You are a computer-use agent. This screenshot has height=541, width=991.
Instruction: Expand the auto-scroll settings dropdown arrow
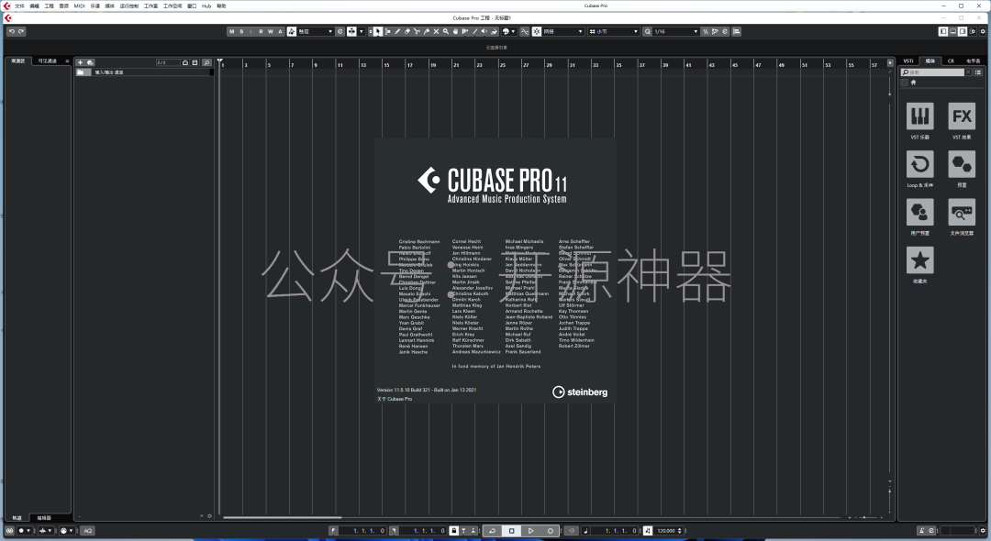tap(362, 31)
